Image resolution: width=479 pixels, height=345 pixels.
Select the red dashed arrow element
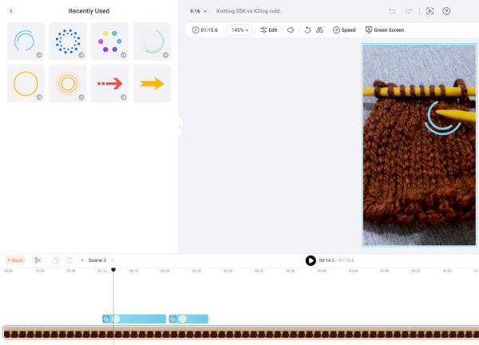point(110,83)
